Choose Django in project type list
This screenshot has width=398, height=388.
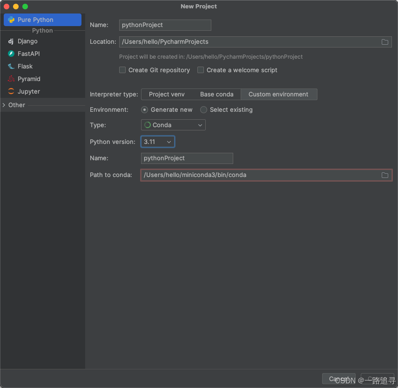(43, 41)
